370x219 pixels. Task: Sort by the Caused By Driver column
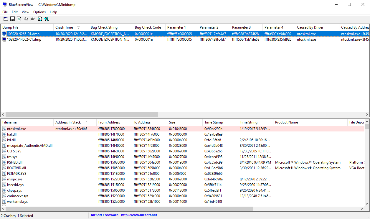317,27
